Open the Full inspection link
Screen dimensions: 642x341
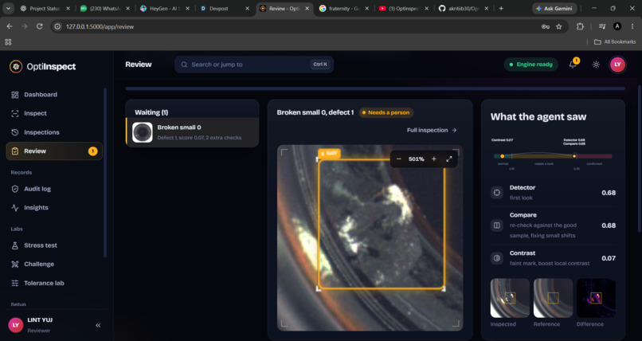(432, 130)
